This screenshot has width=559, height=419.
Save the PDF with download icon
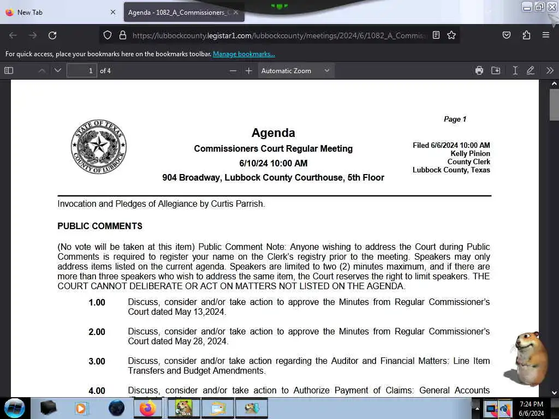coord(496,70)
